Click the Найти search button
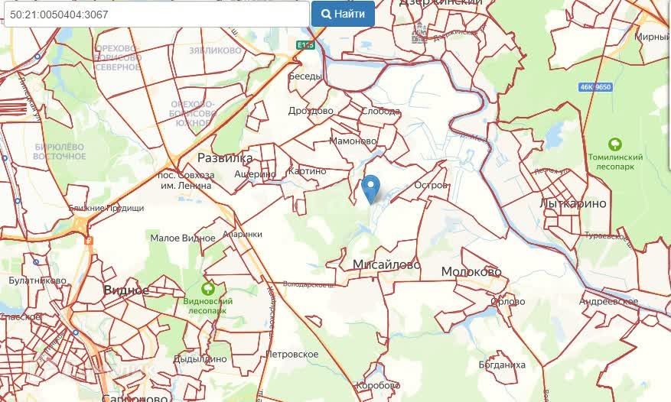Viewport: 671px width, 402px height. [x=344, y=14]
